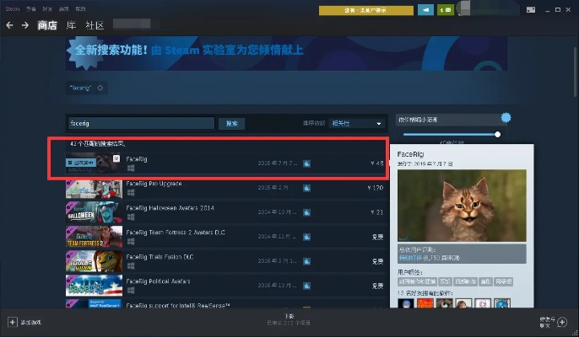Open the 游戏 (Games) menu
This screenshot has width=579, height=337.
coord(63,9)
